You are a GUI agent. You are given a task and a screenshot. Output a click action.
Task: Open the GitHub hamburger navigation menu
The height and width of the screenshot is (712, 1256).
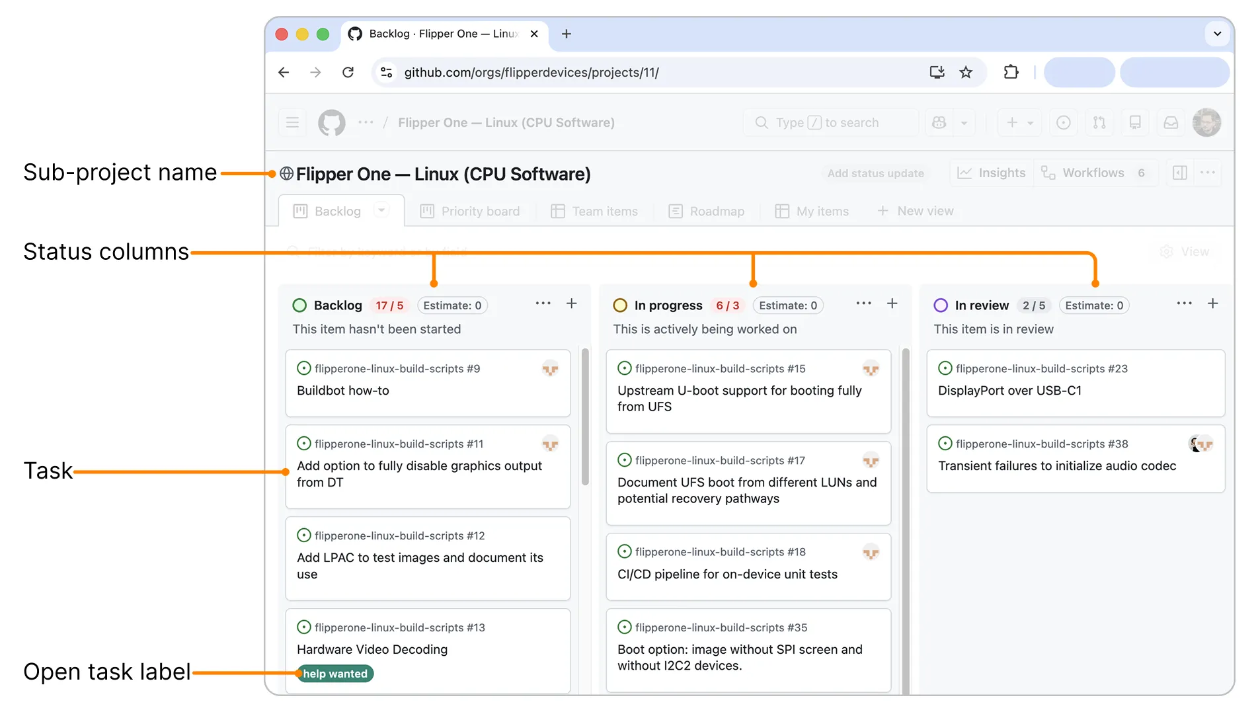pyautogui.click(x=292, y=123)
